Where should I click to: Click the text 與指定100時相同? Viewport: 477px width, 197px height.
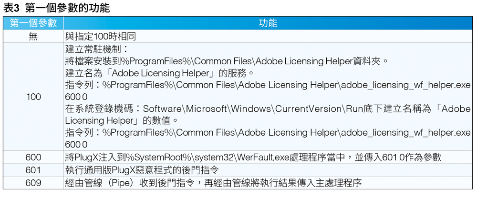coord(100,37)
